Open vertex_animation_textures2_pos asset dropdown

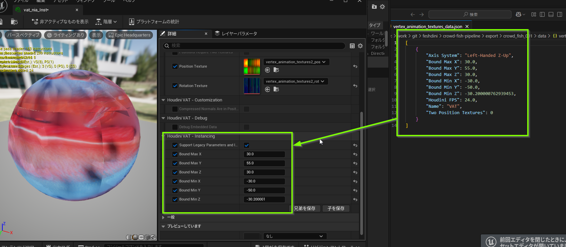tap(296, 62)
